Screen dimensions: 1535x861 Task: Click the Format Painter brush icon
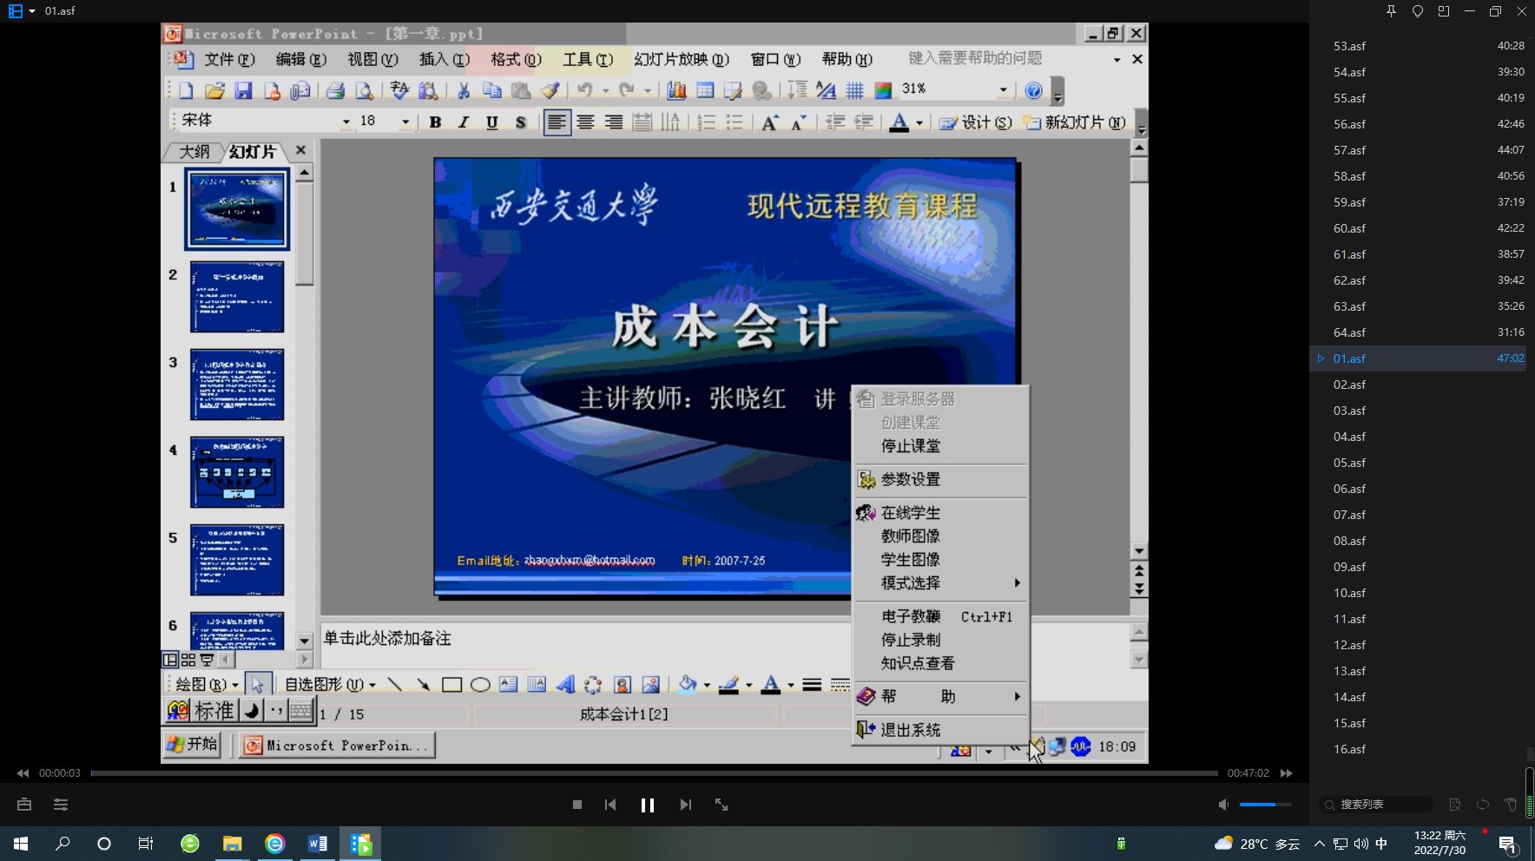tap(550, 90)
